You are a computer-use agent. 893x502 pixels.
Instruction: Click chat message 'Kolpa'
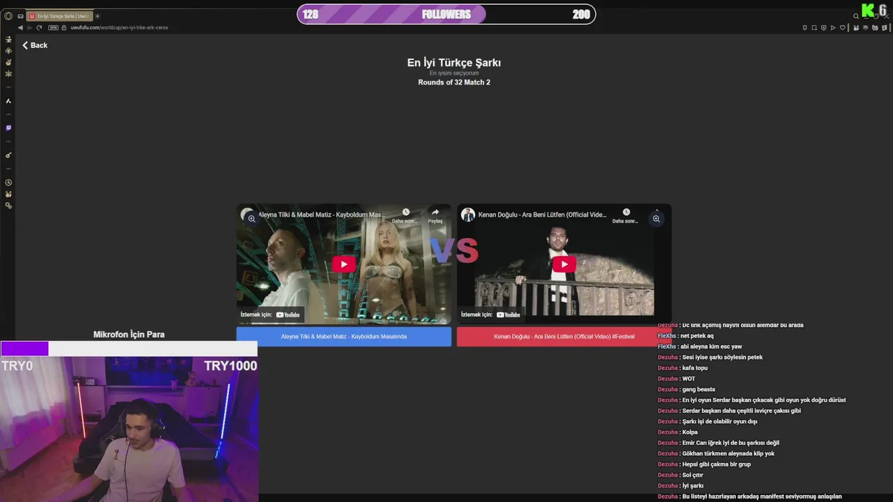pyautogui.click(x=690, y=432)
